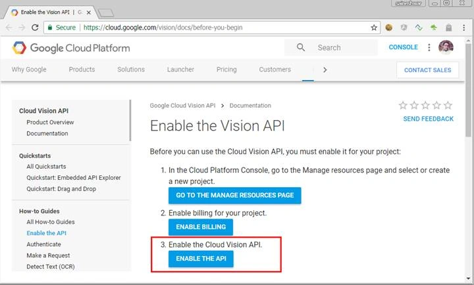474x285 pixels.
Task: Open the user profile avatar
Action: [x=446, y=47]
